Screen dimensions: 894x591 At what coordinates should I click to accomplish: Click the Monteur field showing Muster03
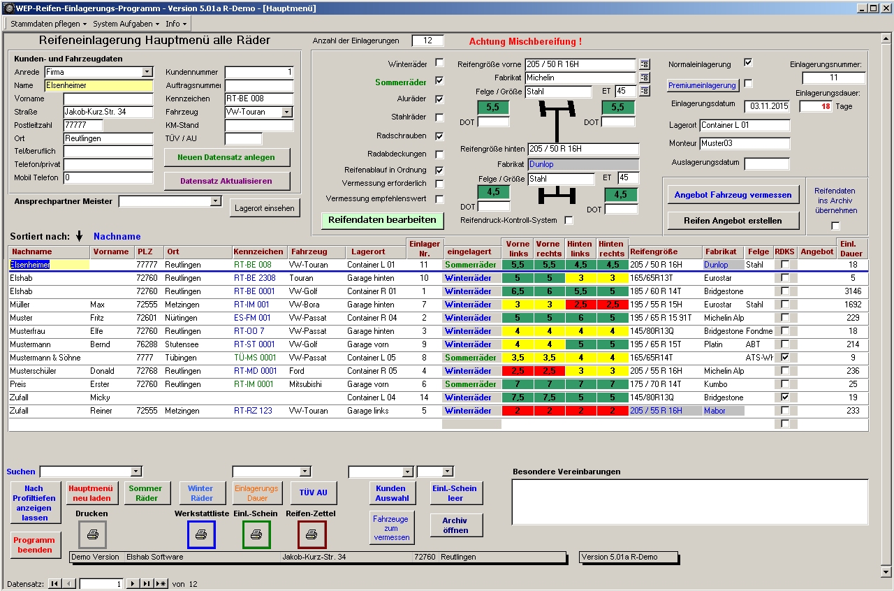745,143
